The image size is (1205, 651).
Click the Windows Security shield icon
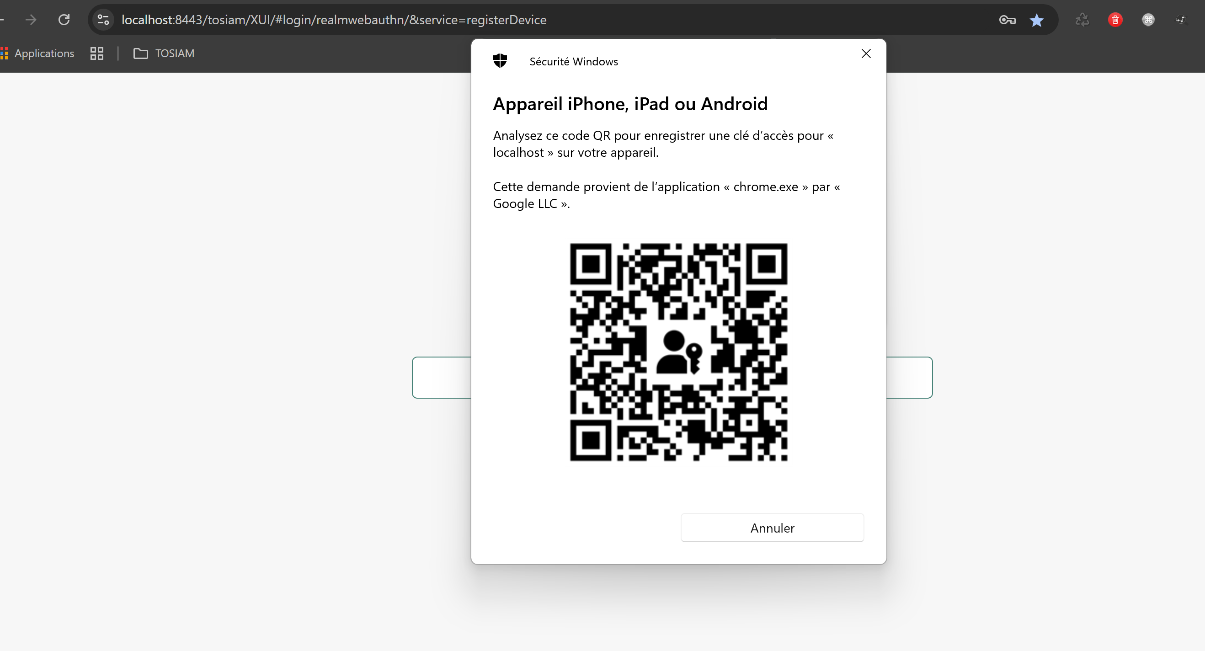tap(500, 61)
